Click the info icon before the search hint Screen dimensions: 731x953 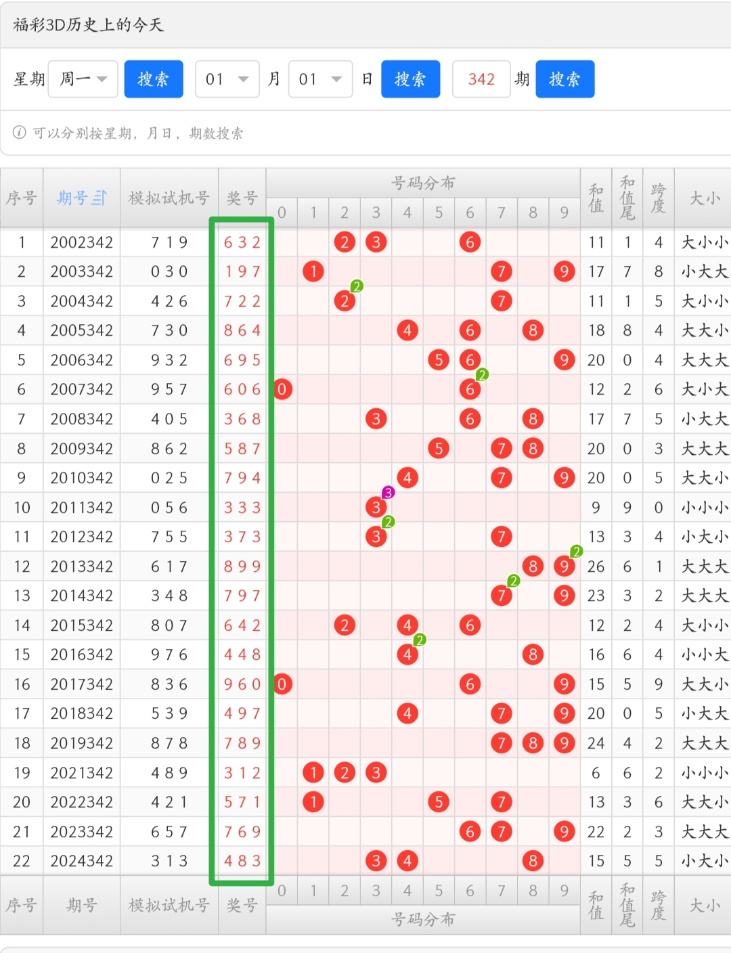pos(20,133)
